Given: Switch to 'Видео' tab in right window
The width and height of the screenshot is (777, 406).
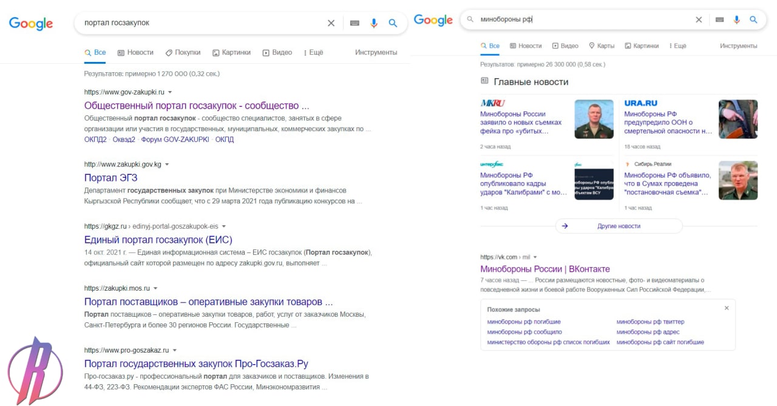Looking at the screenshot, I should (565, 46).
